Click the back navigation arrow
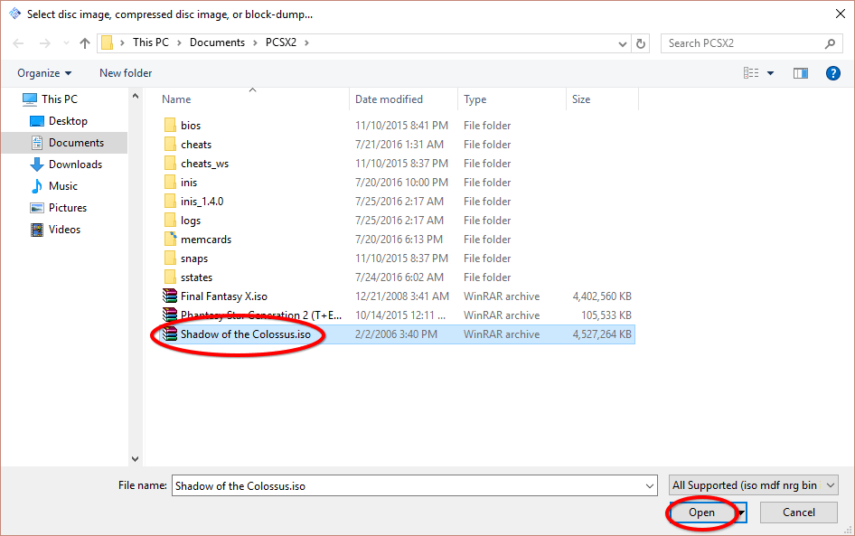 pyautogui.click(x=18, y=42)
